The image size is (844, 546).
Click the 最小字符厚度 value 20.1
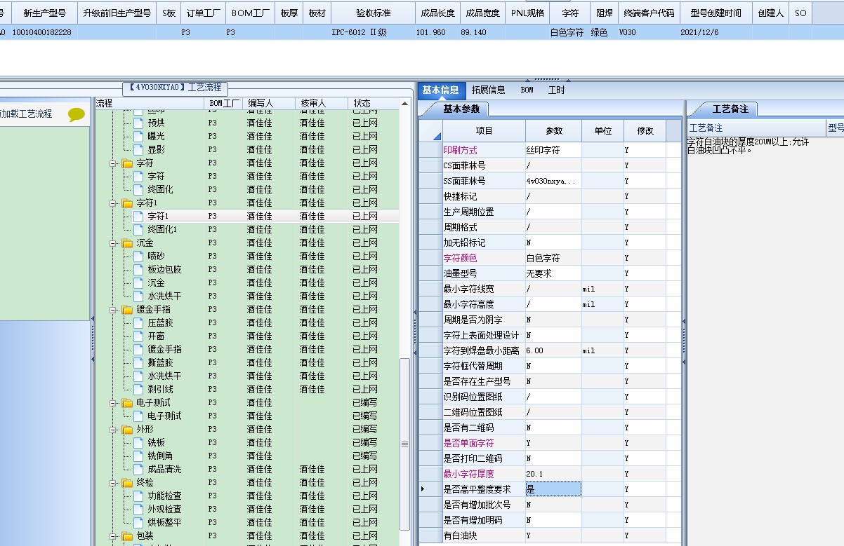tap(553, 474)
